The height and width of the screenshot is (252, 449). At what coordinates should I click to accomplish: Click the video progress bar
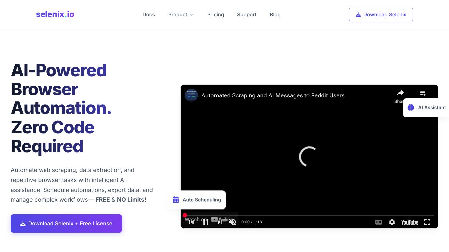pos(309,215)
